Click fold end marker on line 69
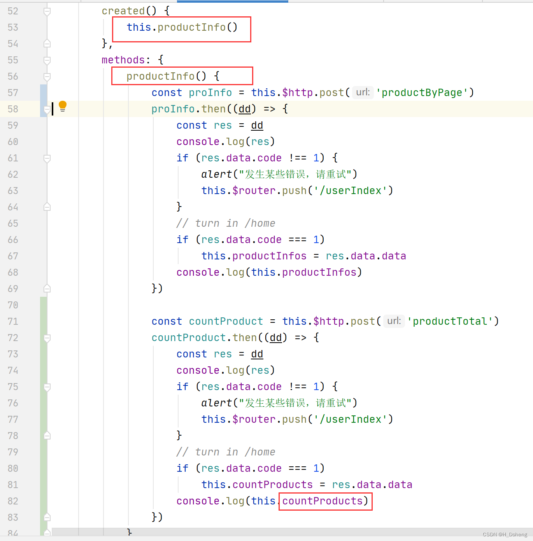The height and width of the screenshot is (541, 533). [47, 289]
